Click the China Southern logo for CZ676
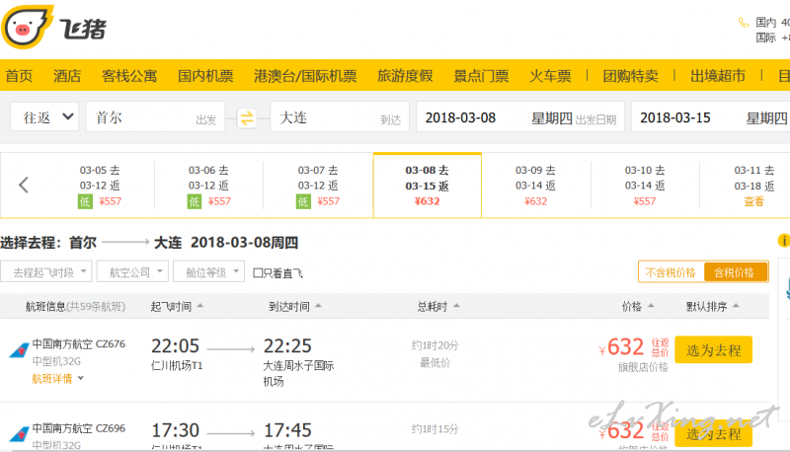790x452 pixels. pyautogui.click(x=19, y=349)
